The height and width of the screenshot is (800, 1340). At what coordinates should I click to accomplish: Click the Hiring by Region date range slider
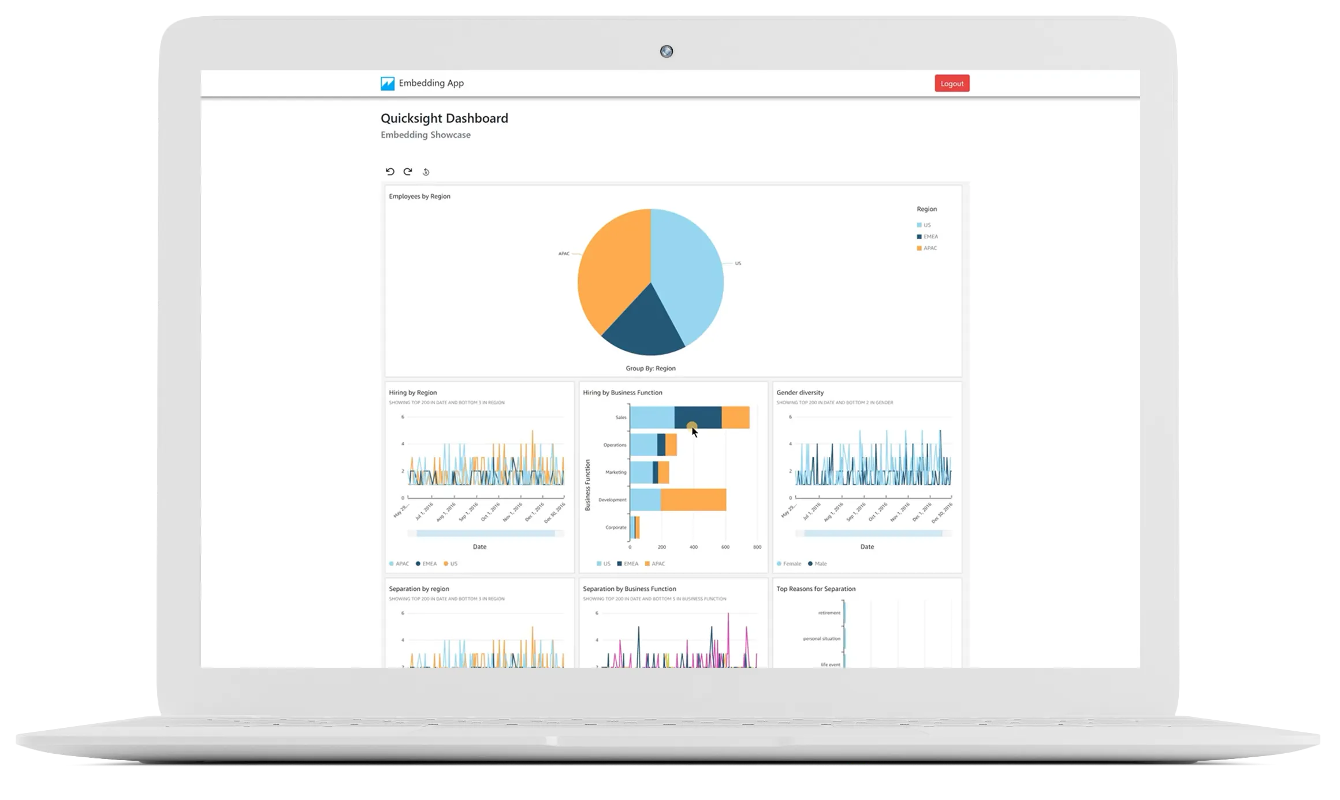pyautogui.click(x=485, y=533)
